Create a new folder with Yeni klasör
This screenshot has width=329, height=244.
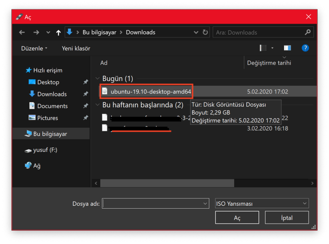(x=76, y=48)
